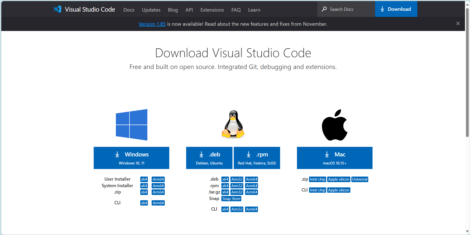Download the Windows CLI Arm64
This screenshot has height=235, width=470.
(158, 203)
